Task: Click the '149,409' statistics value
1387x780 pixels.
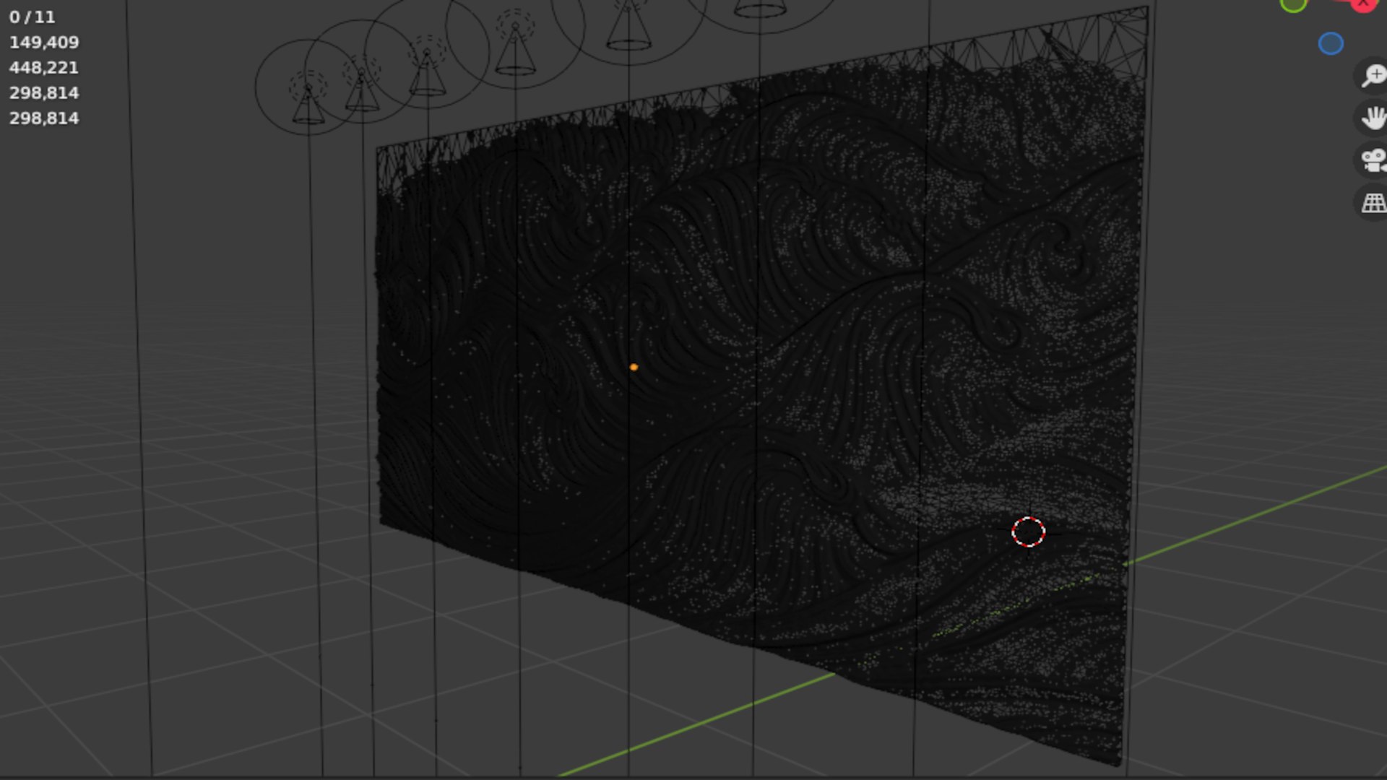Action: [x=44, y=43]
